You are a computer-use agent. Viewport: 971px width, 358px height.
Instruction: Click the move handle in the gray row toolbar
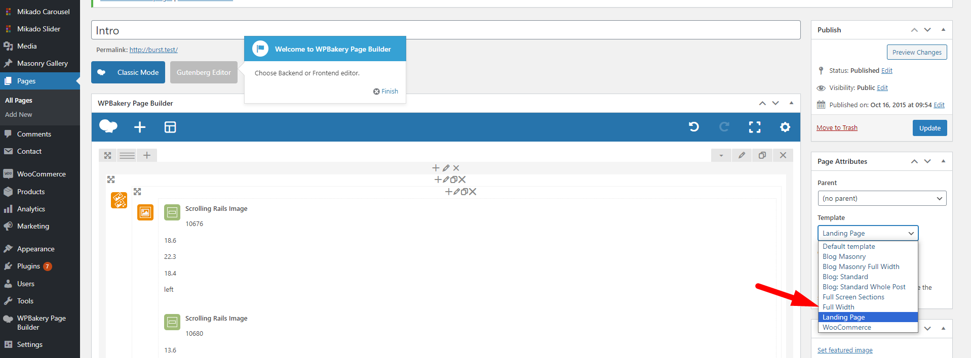click(107, 155)
